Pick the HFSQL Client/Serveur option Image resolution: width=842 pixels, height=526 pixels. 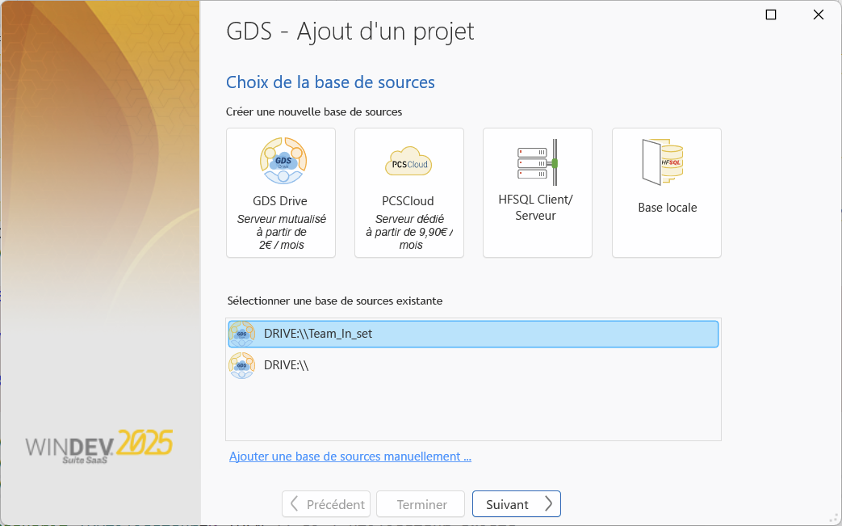(x=538, y=193)
